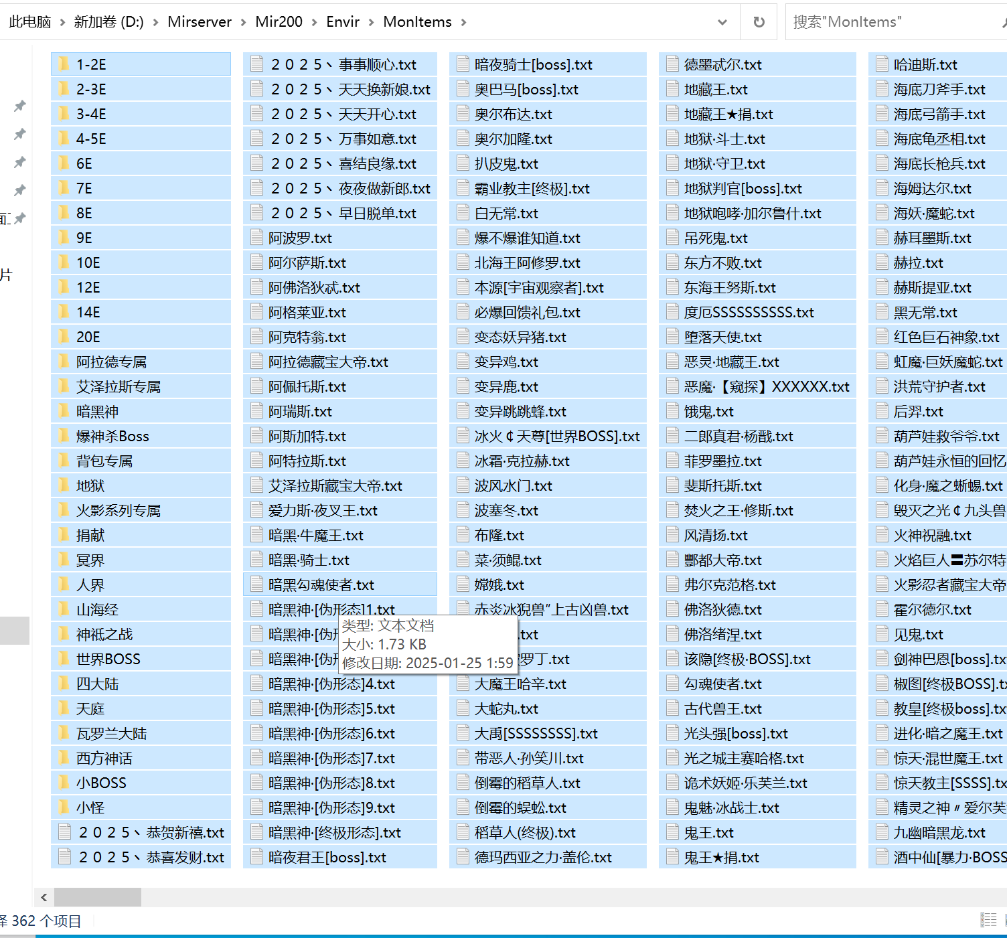Viewport: 1007px width, 938px height.
Task: Select file name 2025、恭喜发财.txt
Action: [x=151, y=857]
